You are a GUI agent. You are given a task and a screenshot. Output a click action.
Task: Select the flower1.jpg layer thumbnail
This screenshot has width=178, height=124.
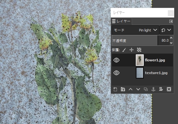click(x=140, y=60)
